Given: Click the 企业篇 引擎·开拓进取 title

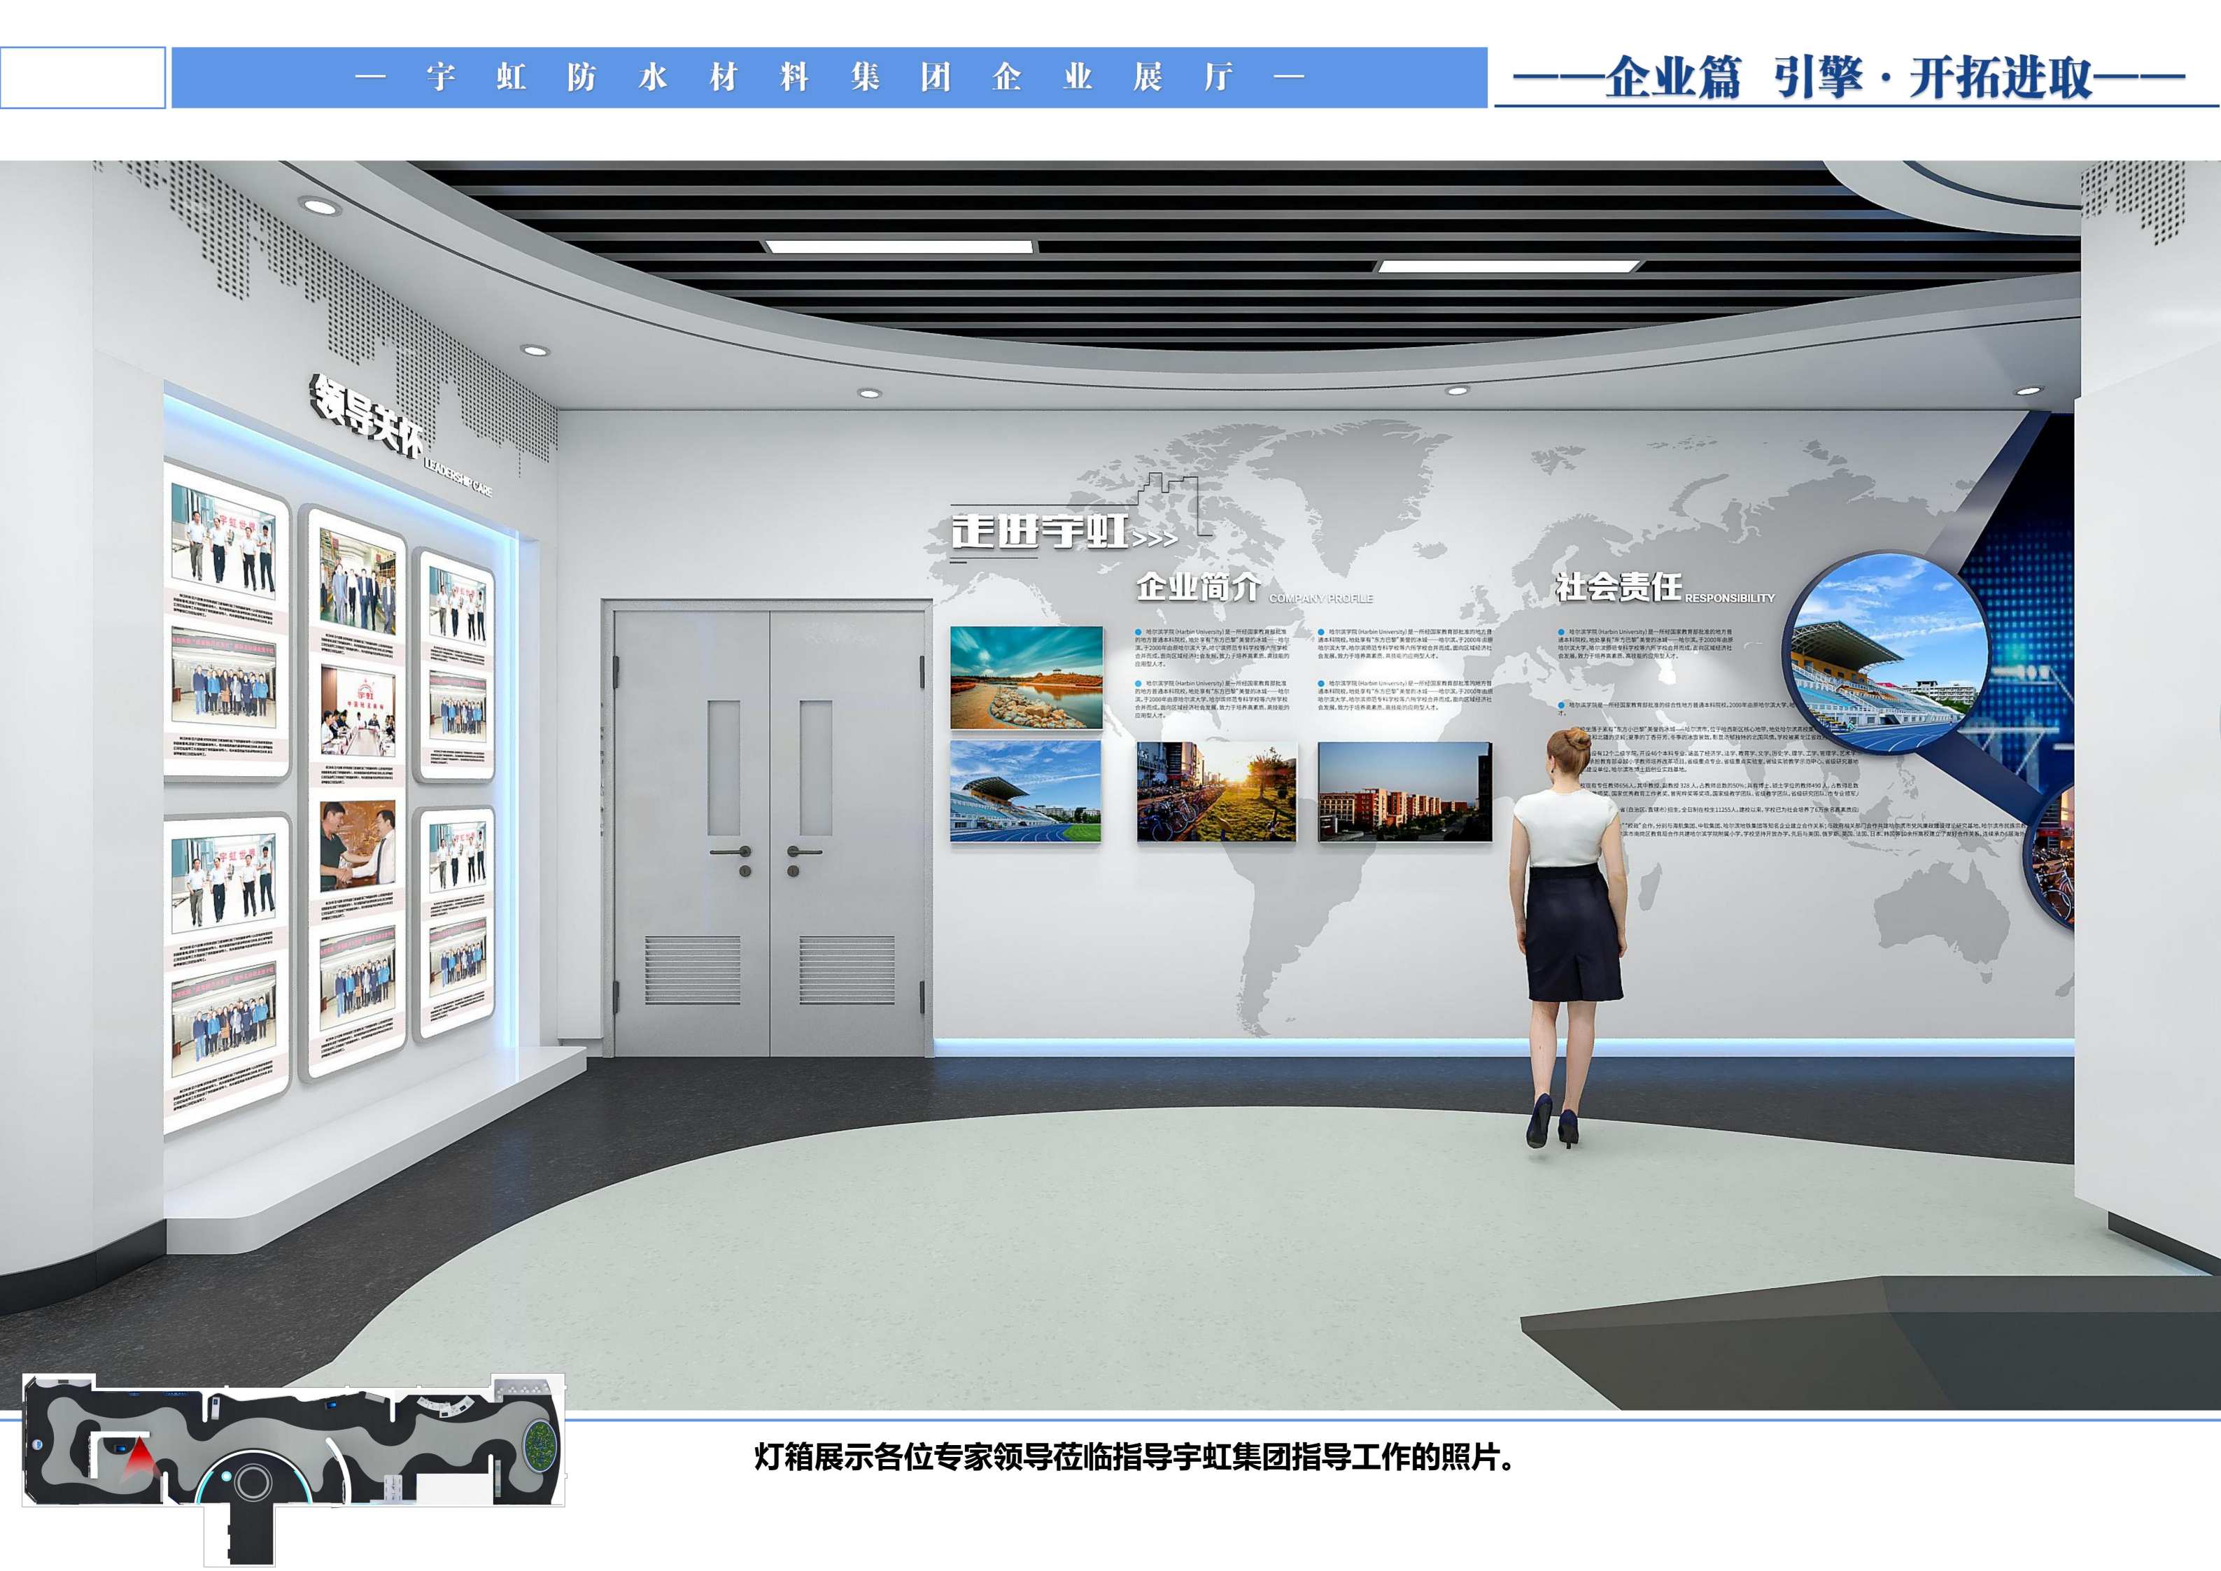Looking at the screenshot, I should pos(1847,78).
